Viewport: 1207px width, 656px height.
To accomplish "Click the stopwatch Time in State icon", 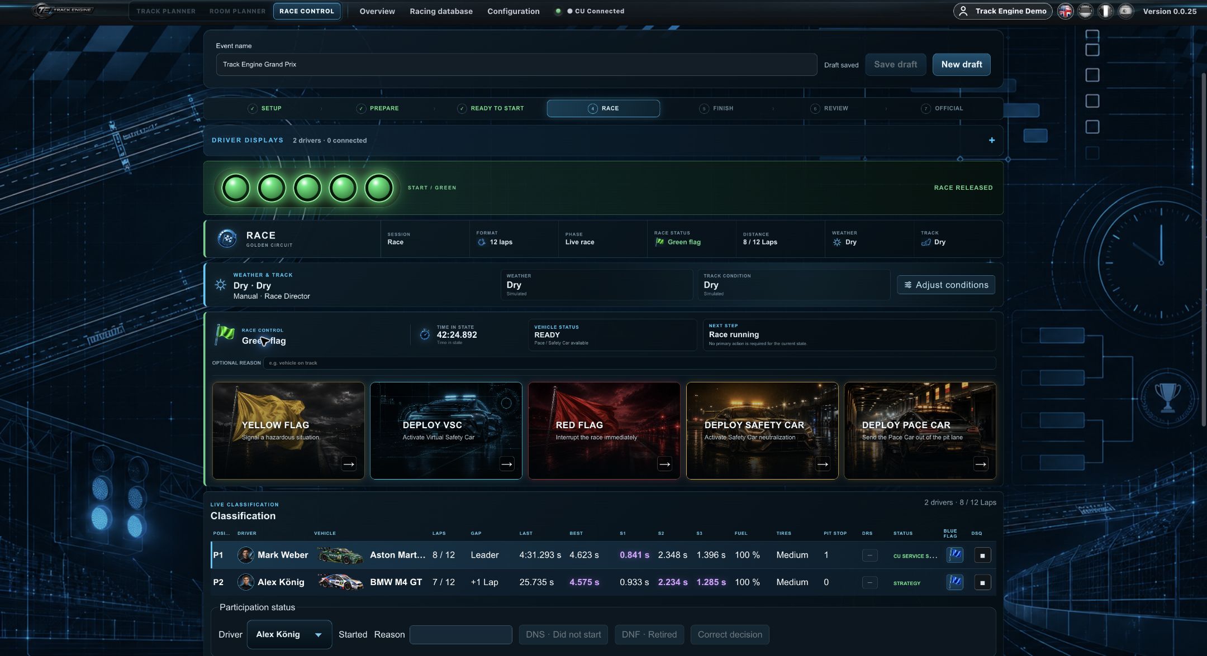I will tap(425, 334).
